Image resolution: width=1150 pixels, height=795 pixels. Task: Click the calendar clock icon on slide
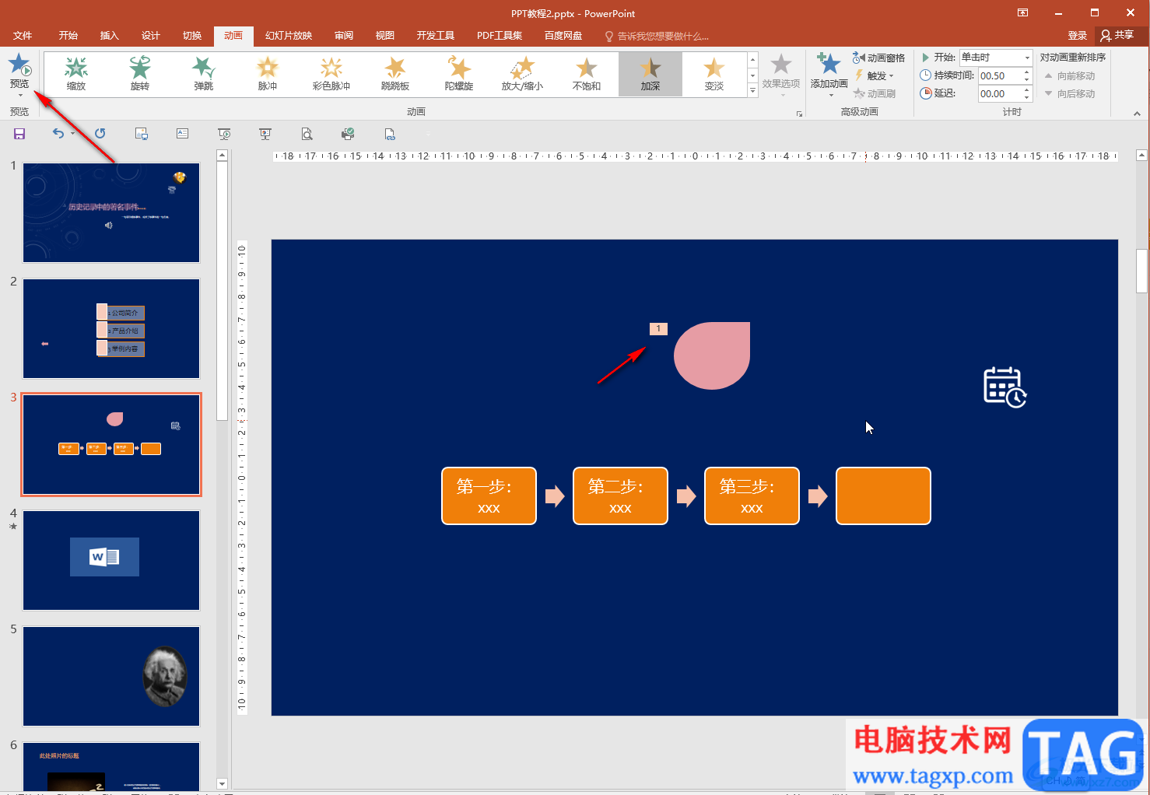tap(1005, 387)
